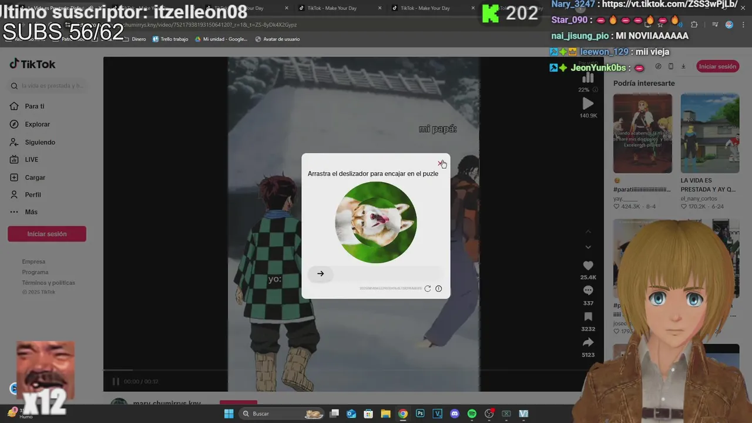Close the third browser tab
Image resolution: width=752 pixels, height=423 pixels.
click(287, 8)
